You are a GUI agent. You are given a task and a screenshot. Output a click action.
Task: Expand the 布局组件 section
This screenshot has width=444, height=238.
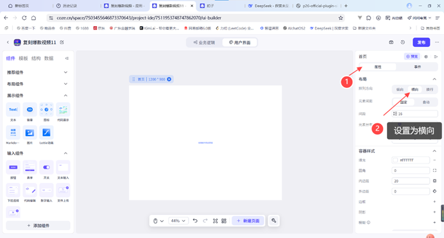coord(65,84)
